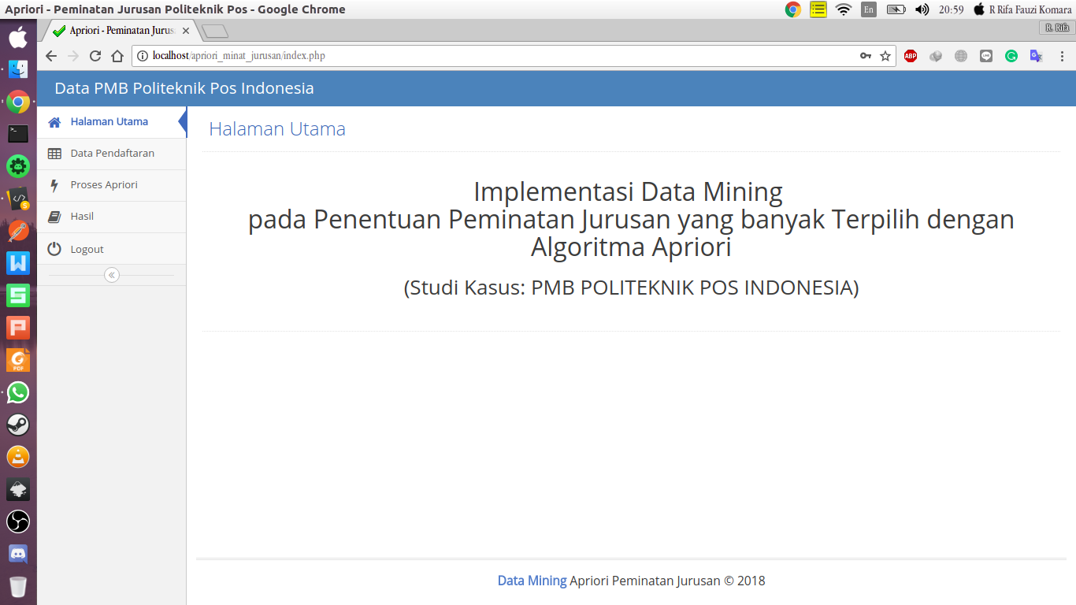This screenshot has height=605, width=1076.
Task: Open the Google Translate extension icon
Action: coord(1037,56)
